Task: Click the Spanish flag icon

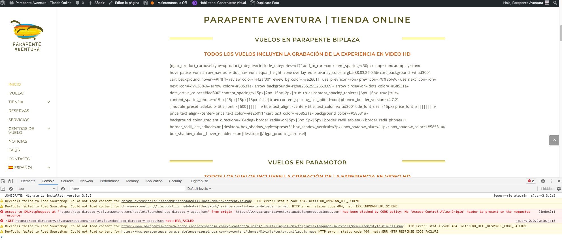Action: (11, 168)
